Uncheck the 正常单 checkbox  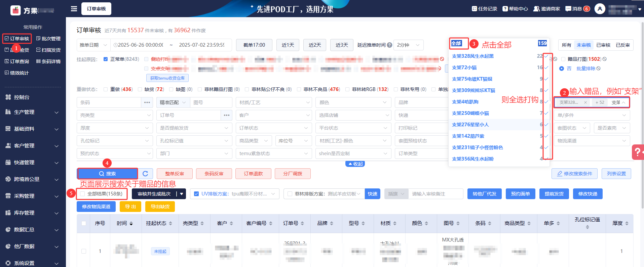pyautogui.click(x=106, y=59)
